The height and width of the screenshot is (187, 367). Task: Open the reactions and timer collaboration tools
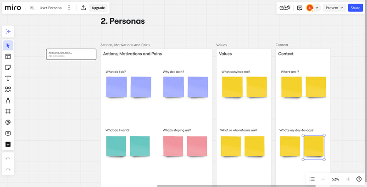[285, 8]
